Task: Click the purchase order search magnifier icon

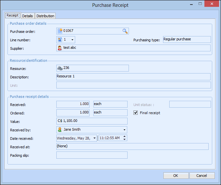Action: 125,31
